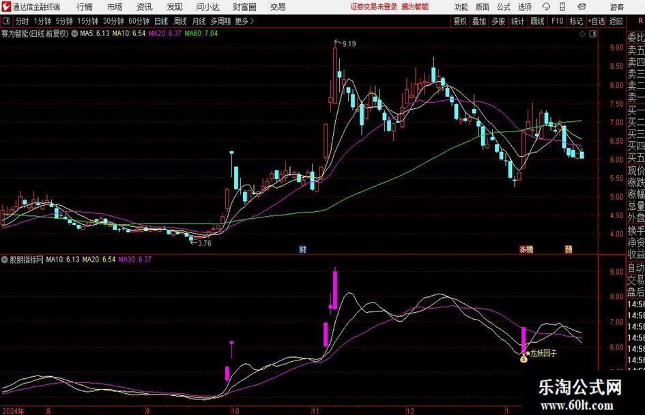Switch to 1分钟 period
The image size is (645, 415).
tap(42, 21)
